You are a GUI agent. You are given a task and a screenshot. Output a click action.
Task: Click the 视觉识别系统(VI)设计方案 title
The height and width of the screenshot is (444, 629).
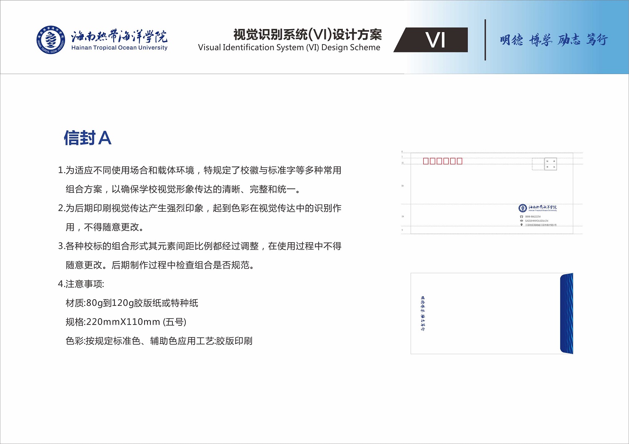coord(307,35)
